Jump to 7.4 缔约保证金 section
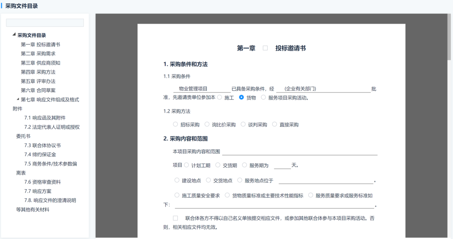The image size is (453, 239). pyautogui.click(x=40, y=154)
